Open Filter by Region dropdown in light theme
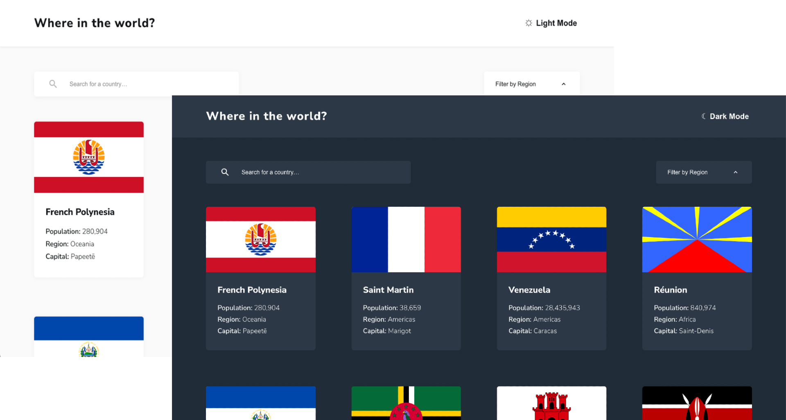This screenshot has width=786, height=420. [532, 84]
